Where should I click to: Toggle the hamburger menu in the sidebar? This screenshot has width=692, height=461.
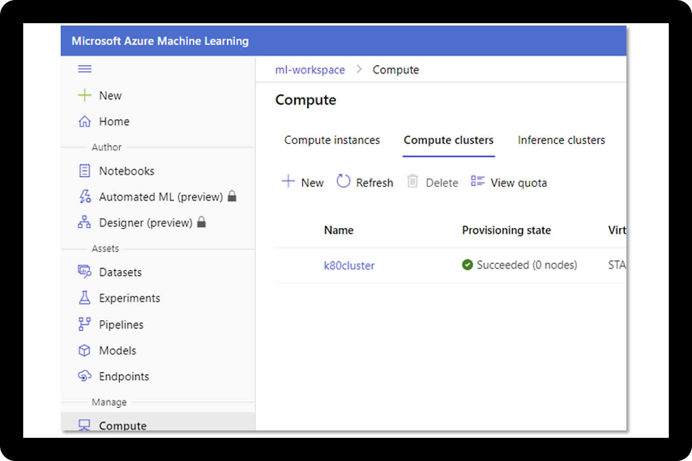click(x=85, y=69)
